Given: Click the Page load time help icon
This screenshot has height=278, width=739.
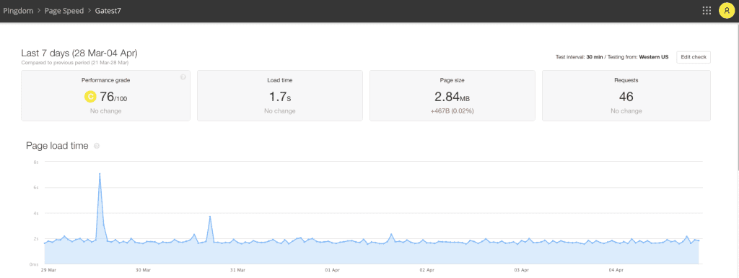Looking at the screenshot, I should [x=97, y=146].
